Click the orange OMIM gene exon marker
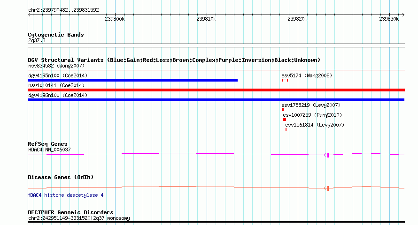 328,188
